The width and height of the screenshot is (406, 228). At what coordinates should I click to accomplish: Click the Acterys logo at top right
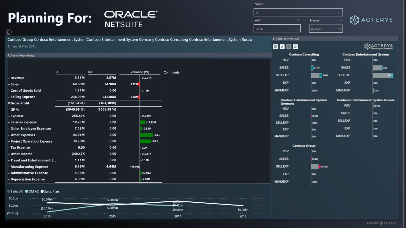point(371,20)
